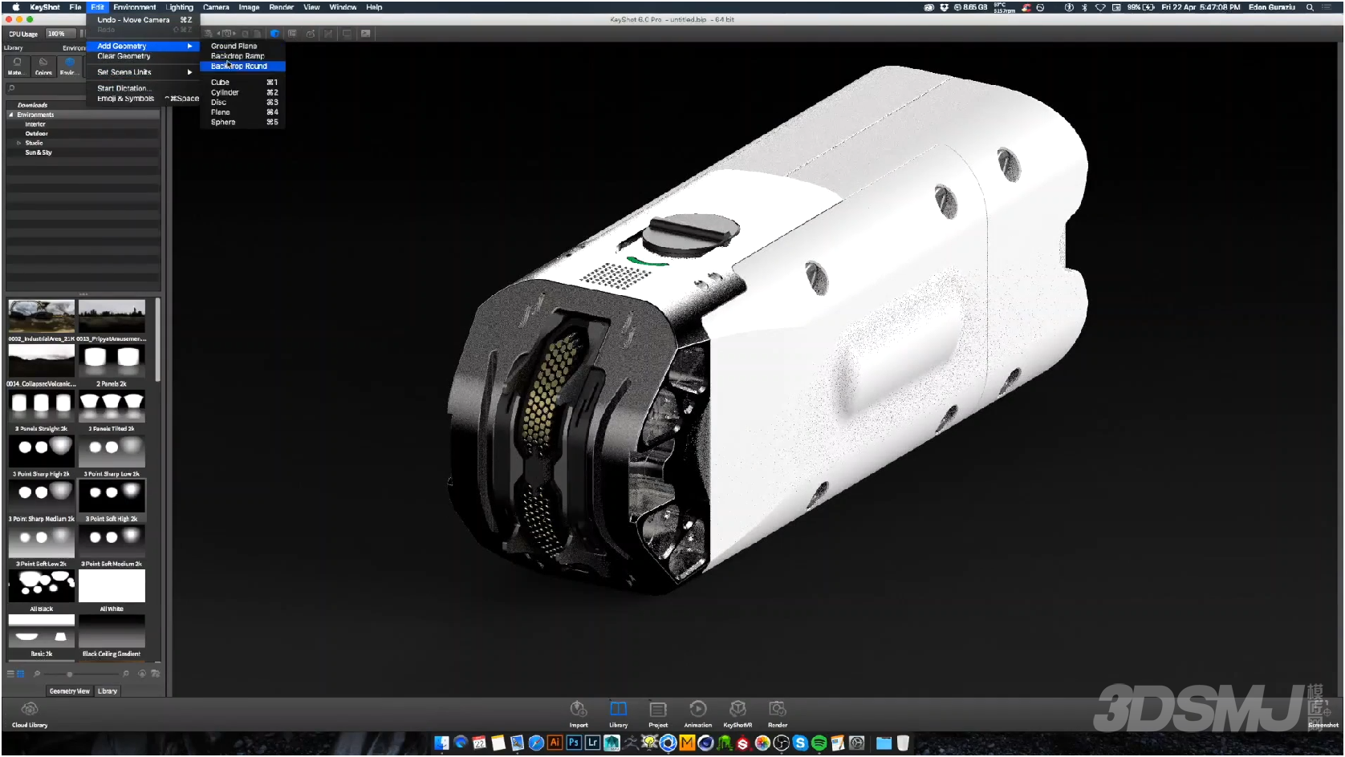Select Clear Geometry in Edit menu
This screenshot has width=1345, height=757.
tap(143, 56)
